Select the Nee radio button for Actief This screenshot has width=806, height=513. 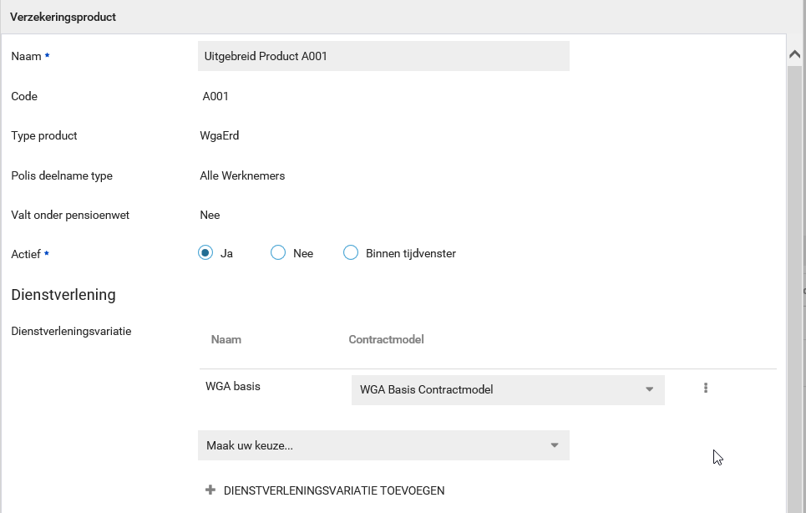click(x=278, y=253)
